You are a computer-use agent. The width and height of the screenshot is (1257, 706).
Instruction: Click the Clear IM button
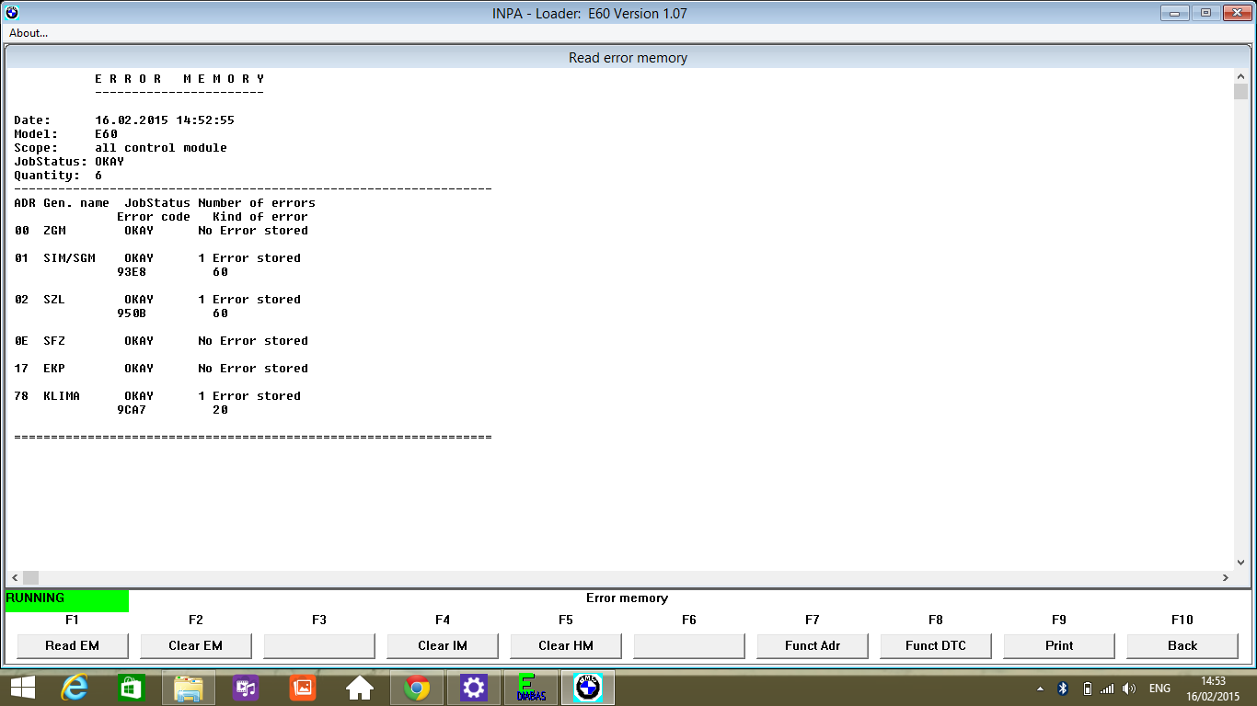pos(443,645)
